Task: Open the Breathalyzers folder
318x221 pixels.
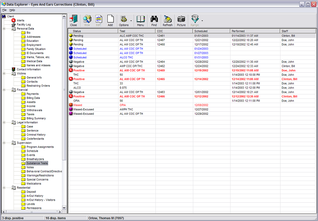Action: 35,159
